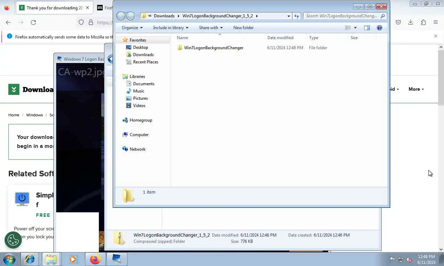
Task: Sort files by the Name column
Action: tap(220, 38)
